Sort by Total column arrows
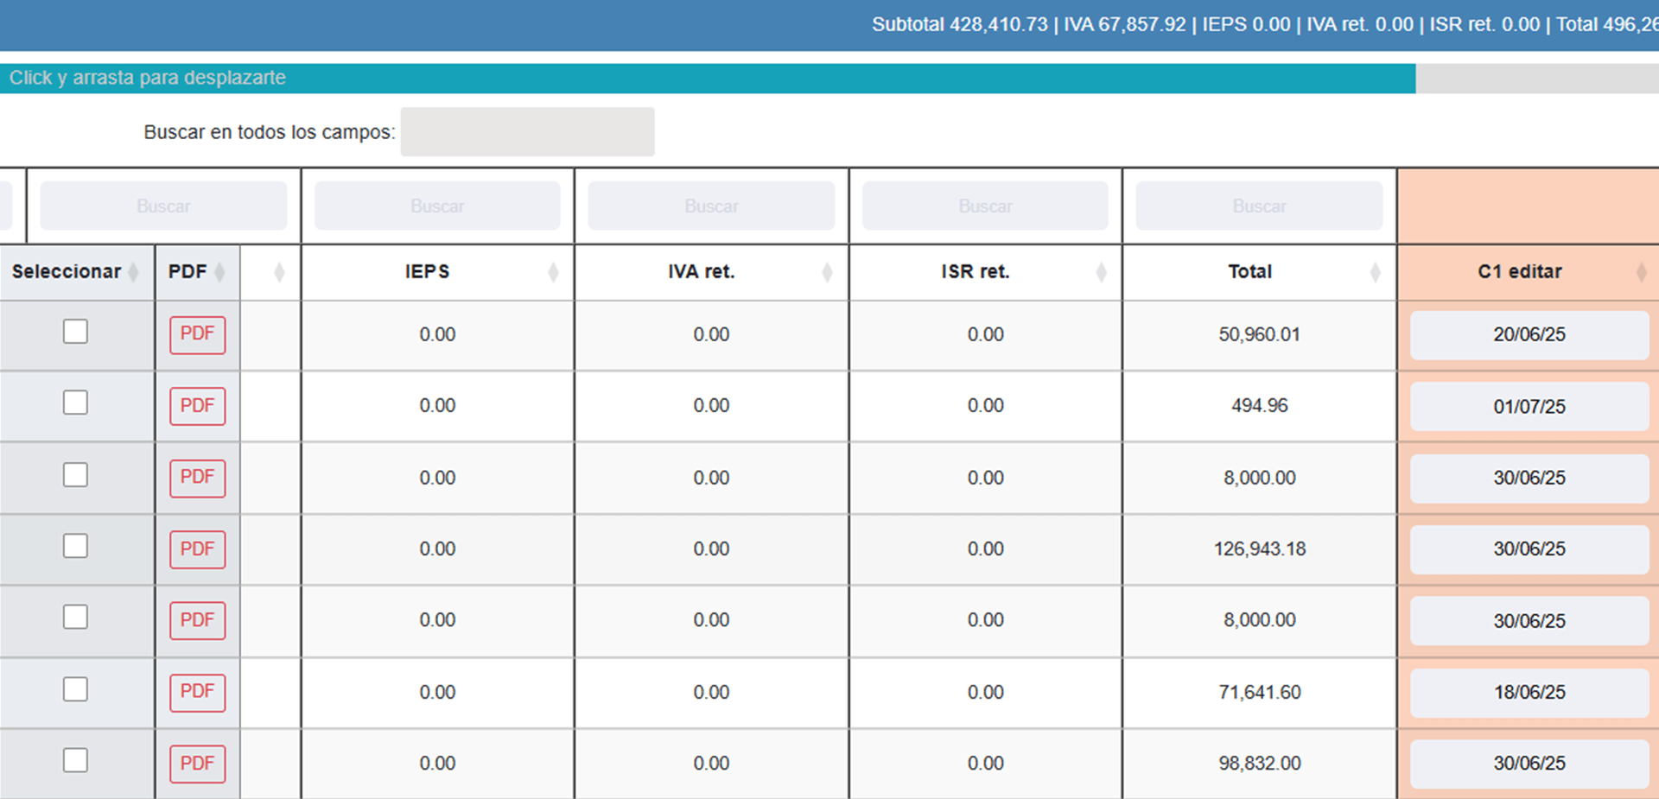The width and height of the screenshot is (1659, 799). coord(1375,273)
